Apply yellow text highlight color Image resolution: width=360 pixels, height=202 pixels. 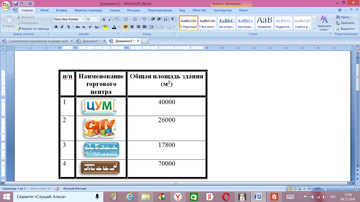coord(105,27)
